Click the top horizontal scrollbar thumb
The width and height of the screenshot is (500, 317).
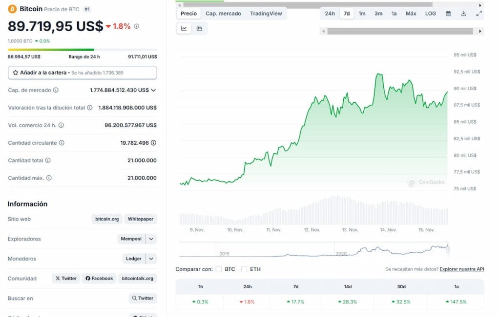(x=308, y=5)
